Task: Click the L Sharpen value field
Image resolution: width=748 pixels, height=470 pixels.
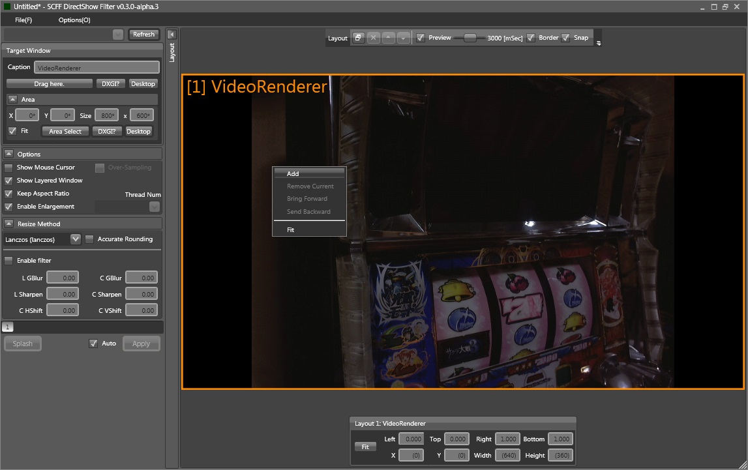Action: pos(63,294)
